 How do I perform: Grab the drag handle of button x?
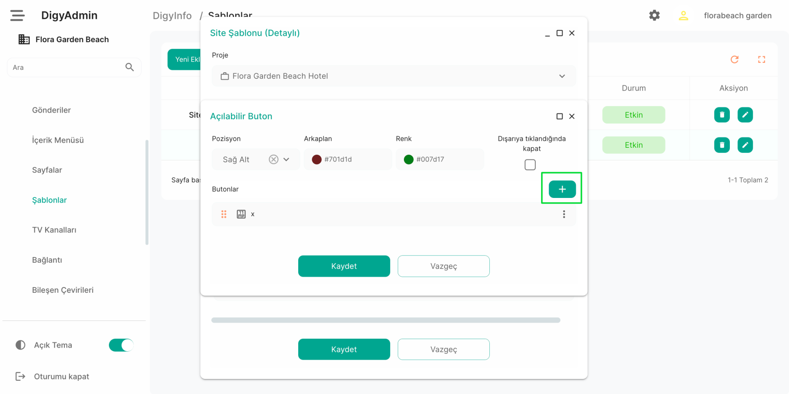coord(224,214)
